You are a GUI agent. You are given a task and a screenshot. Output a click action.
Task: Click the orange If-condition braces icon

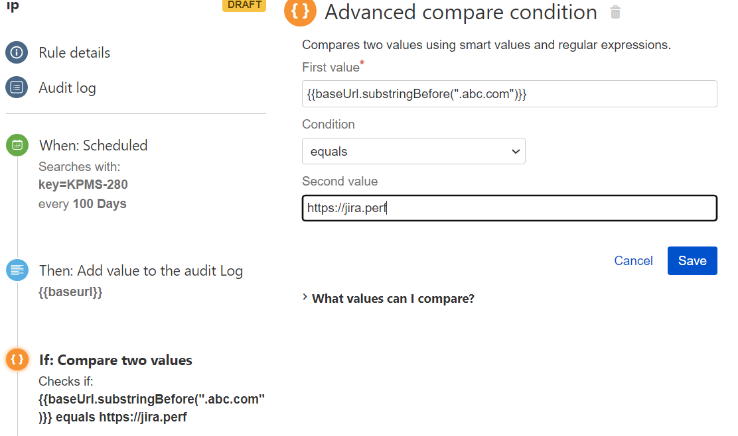[17, 360]
